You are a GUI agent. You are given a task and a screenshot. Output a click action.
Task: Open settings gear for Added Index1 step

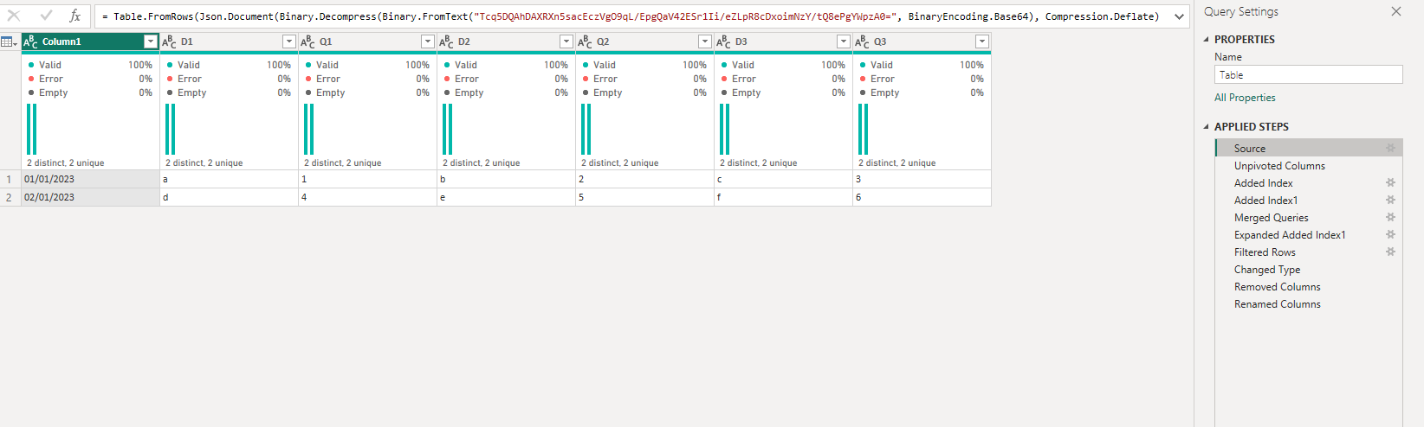(x=1390, y=200)
